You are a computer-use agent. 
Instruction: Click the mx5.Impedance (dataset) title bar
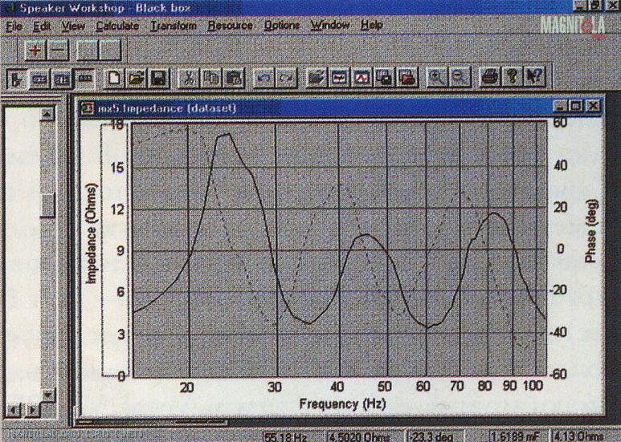tap(341, 107)
